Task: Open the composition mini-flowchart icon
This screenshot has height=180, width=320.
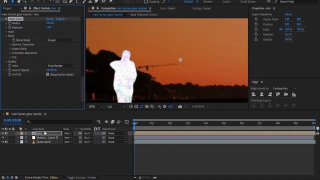Action: point(98,122)
